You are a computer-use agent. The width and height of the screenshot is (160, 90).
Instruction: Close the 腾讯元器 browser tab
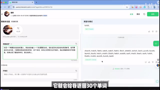pos(32,2)
